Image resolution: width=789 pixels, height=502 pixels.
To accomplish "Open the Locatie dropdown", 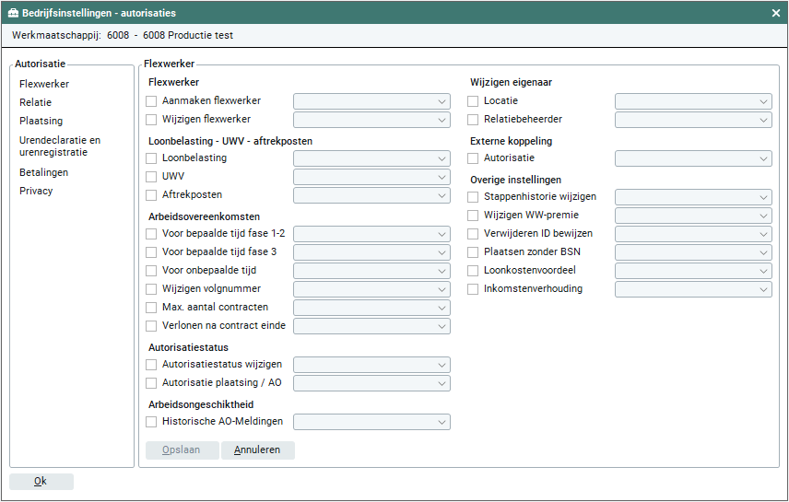I will tap(693, 101).
